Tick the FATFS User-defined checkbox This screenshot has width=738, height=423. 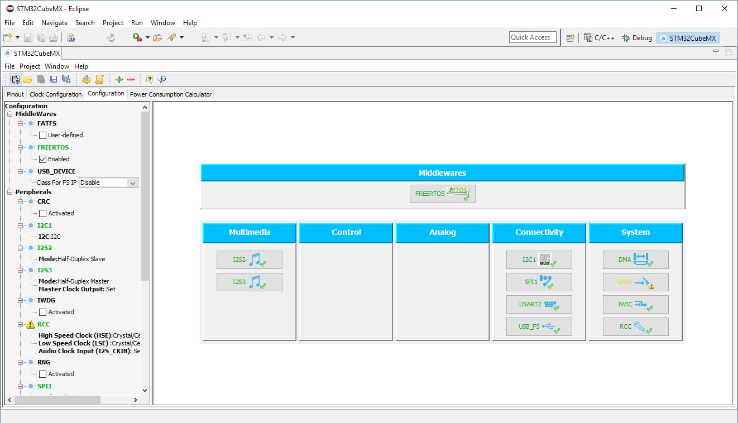click(42, 135)
